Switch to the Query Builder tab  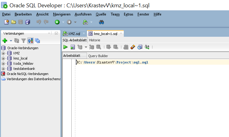(98, 56)
